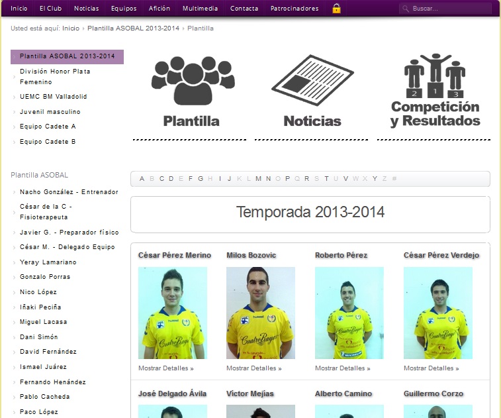Click César Pérez Merino photo

pyautogui.click(x=173, y=313)
